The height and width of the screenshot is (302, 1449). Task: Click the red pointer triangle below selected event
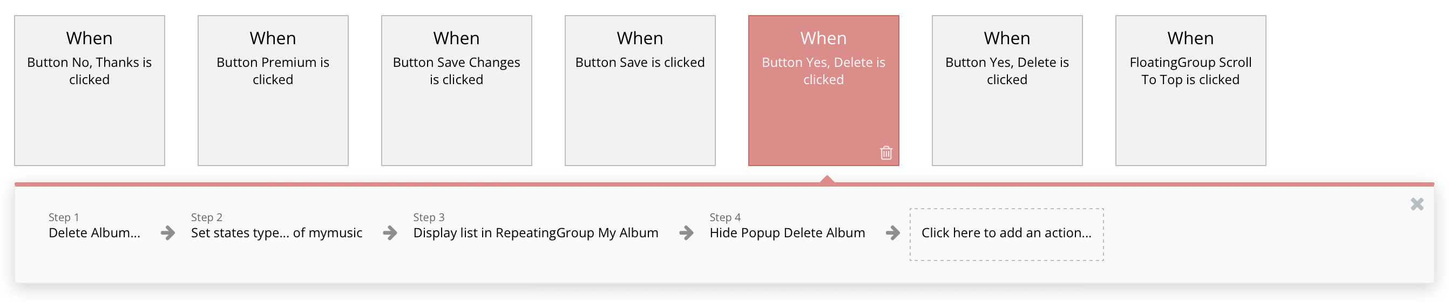click(827, 180)
